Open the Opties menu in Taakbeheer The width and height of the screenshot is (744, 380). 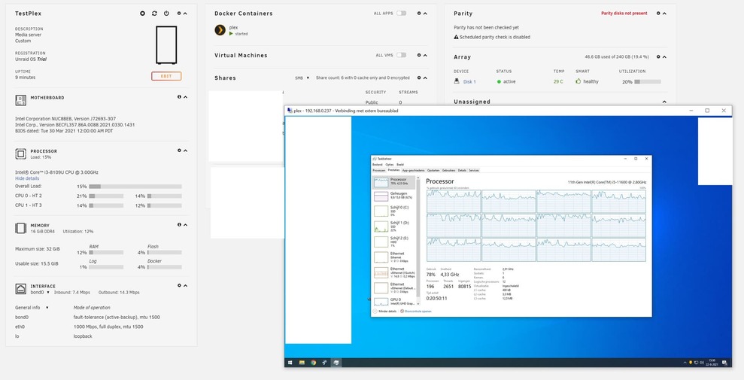point(390,165)
